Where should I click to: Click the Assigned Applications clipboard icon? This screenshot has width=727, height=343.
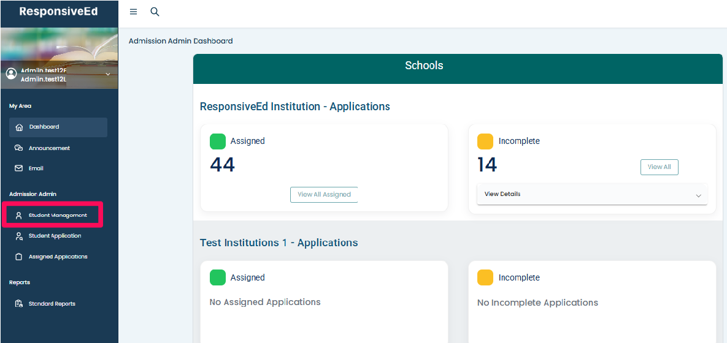click(19, 257)
